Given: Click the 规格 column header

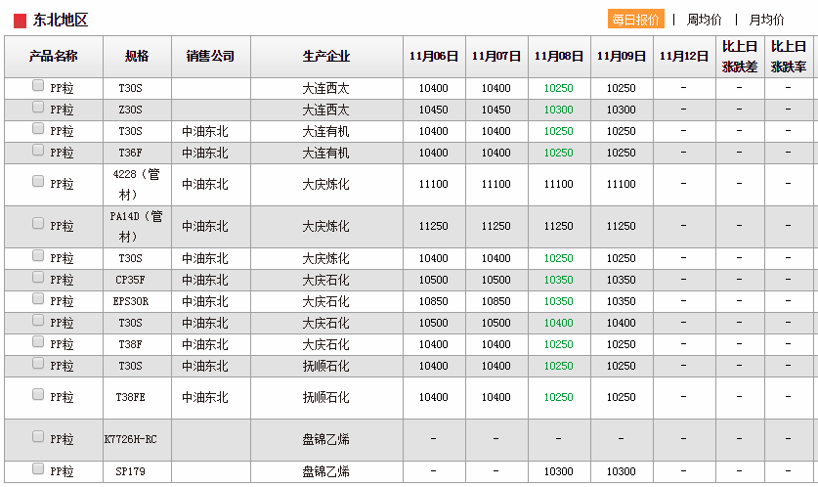Looking at the screenshot, I should (x=137, y=57).
